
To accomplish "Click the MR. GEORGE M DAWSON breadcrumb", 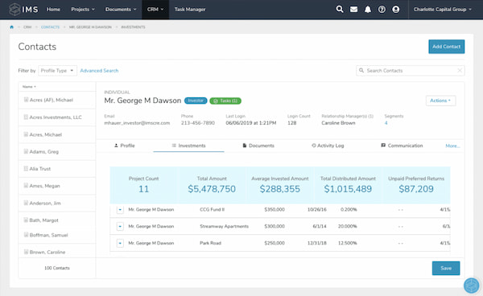I will pyautogui.click(x=90, y=27).
